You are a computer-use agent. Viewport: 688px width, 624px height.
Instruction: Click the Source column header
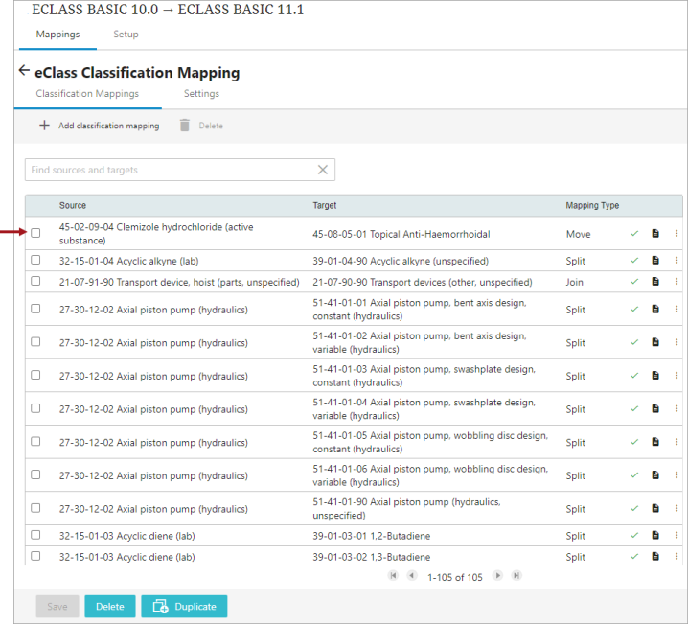click(x=73, y=205)
